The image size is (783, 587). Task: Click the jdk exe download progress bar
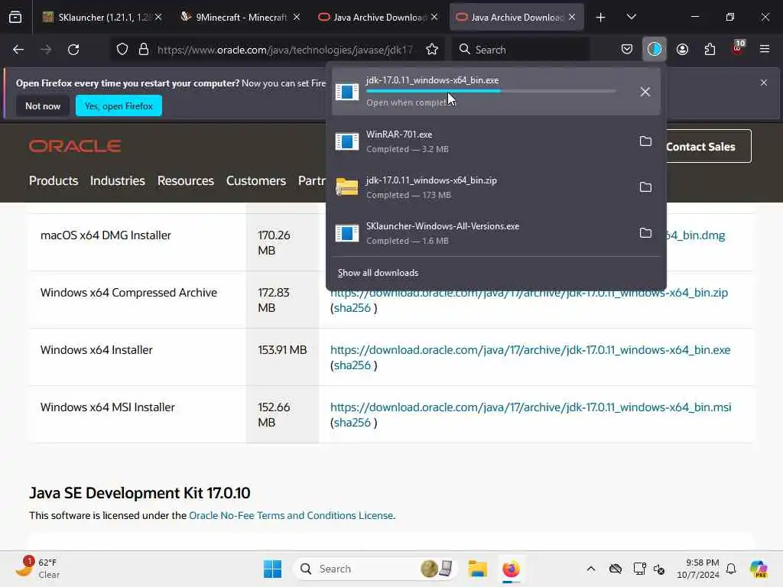(491, 92)
